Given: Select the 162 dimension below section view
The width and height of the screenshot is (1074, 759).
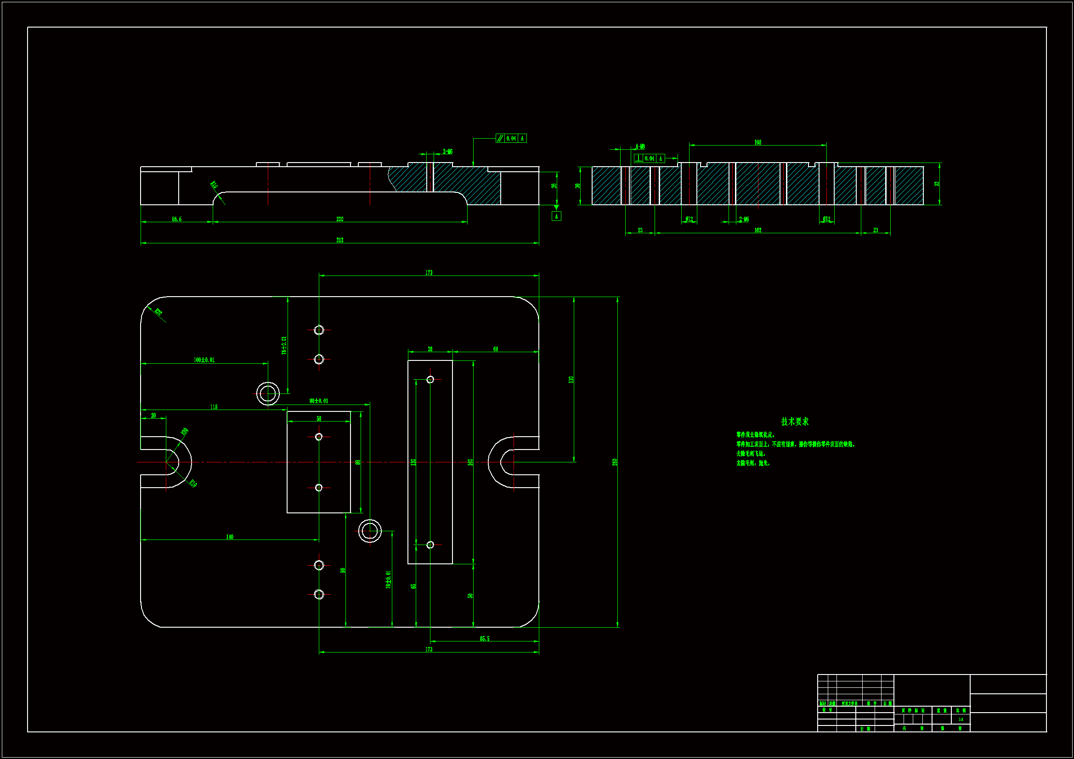Looking at the screenshot, I should coord(757,230).
